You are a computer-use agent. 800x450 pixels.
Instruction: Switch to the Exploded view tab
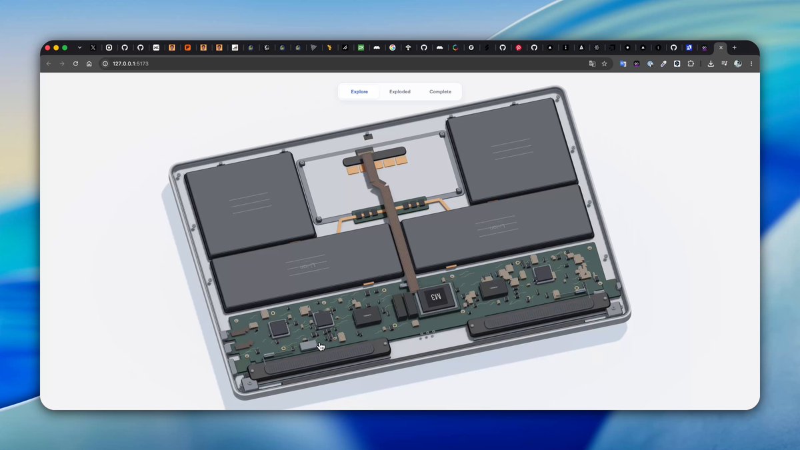coord(400,91)
